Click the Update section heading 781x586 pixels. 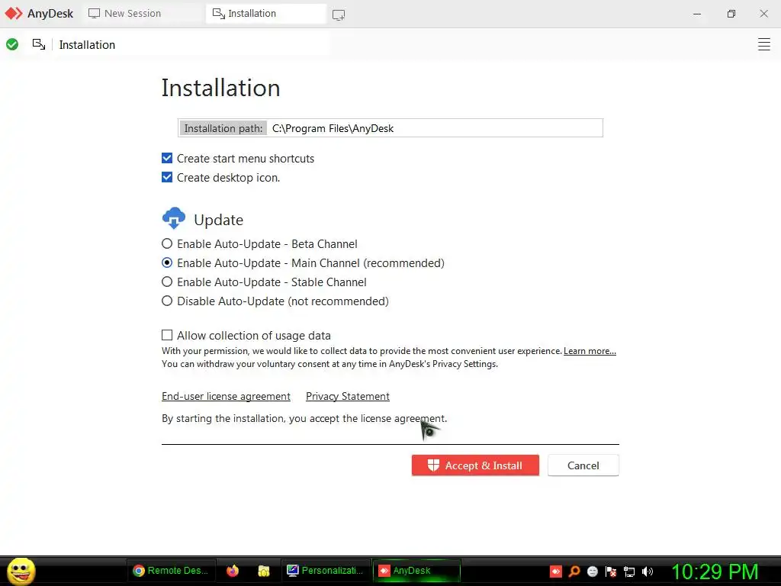219,220
